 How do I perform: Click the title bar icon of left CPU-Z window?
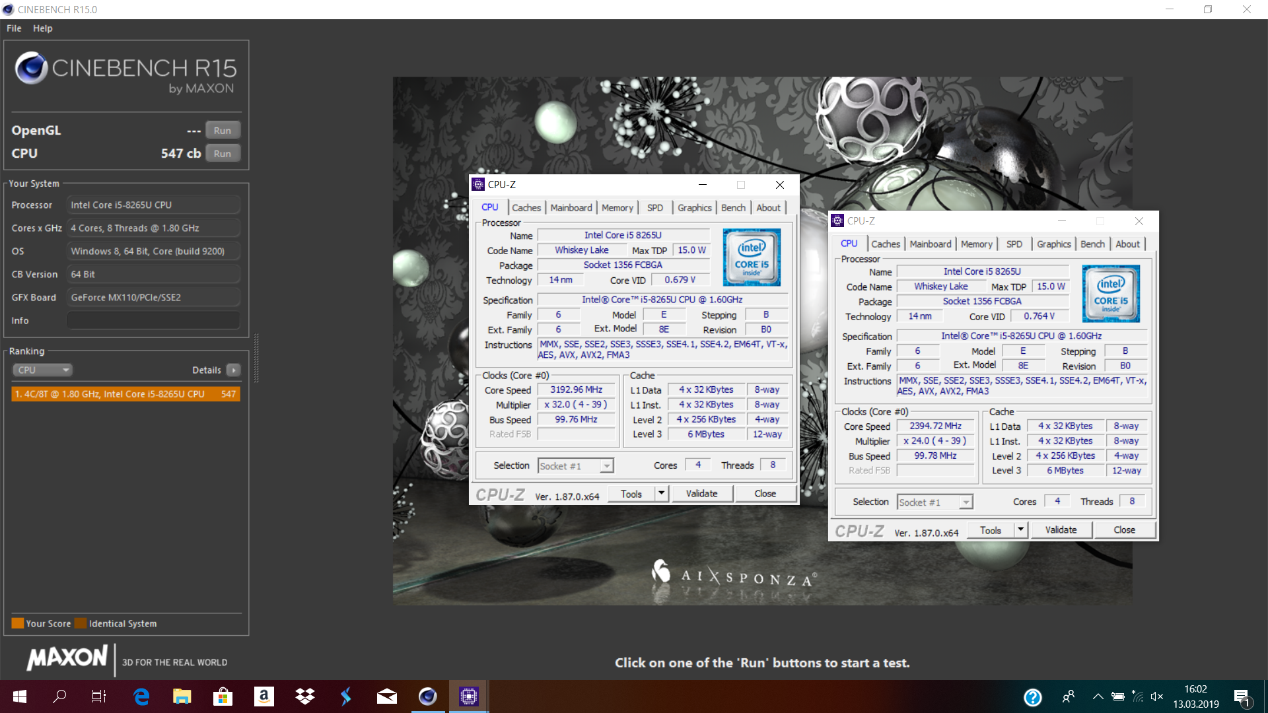coord(478,185)
